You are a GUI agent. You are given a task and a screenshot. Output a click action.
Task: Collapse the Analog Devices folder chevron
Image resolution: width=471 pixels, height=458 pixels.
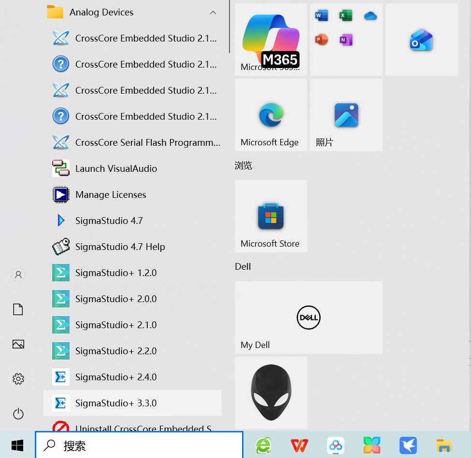pyautogui.click(x=213, y=12)
